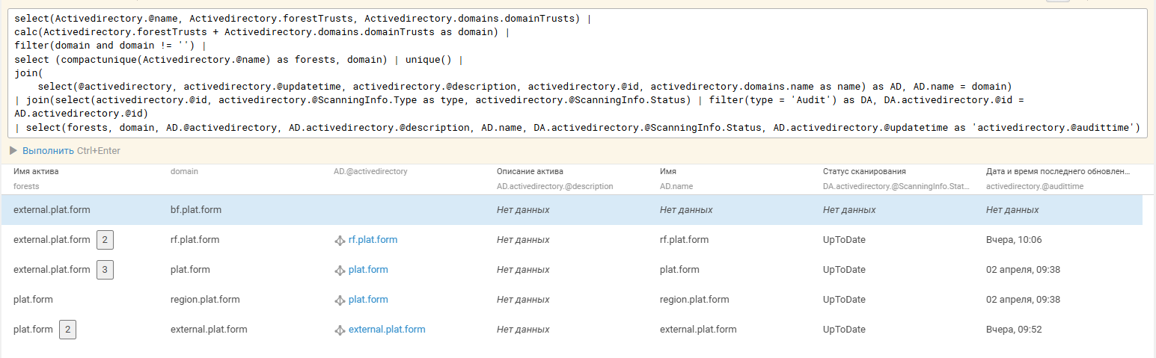Expand the badge 3 next to external.plat.form

105,270
